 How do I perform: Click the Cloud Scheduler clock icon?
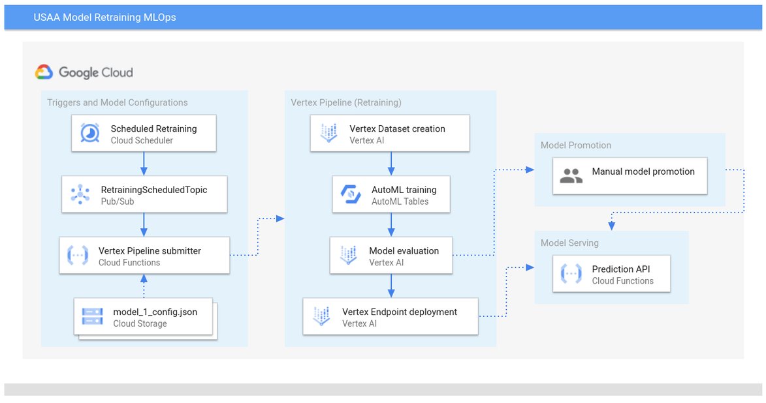coord(90,133)
